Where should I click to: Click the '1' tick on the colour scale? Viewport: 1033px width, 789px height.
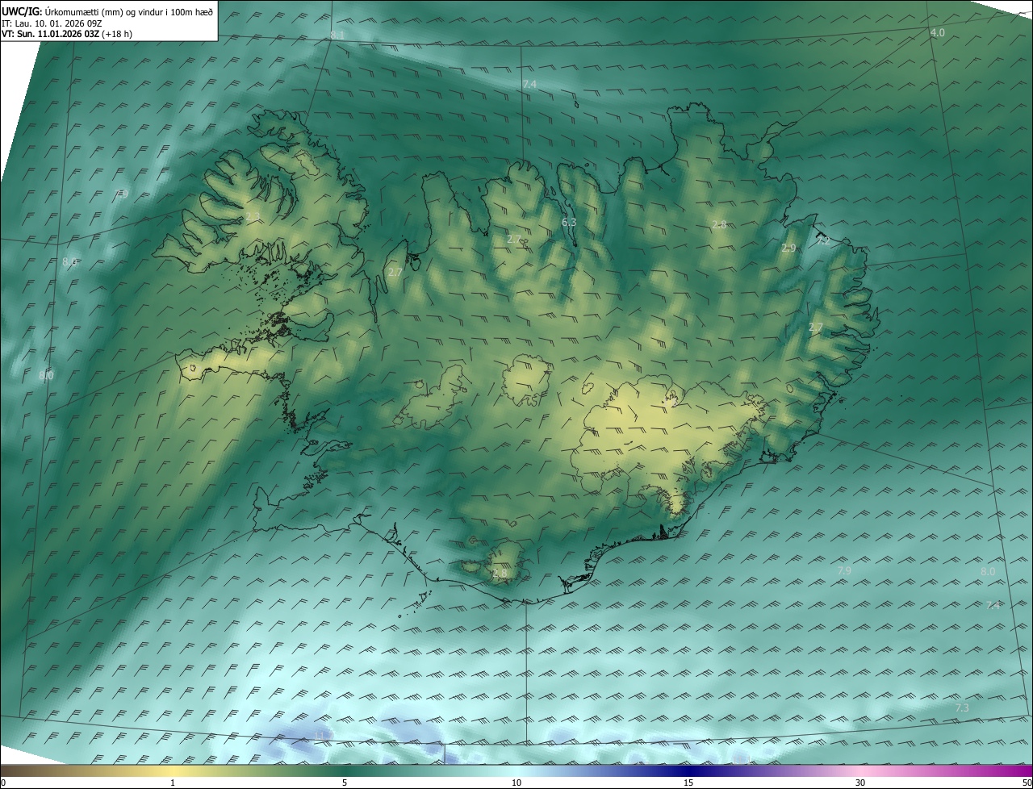[173, 783]
